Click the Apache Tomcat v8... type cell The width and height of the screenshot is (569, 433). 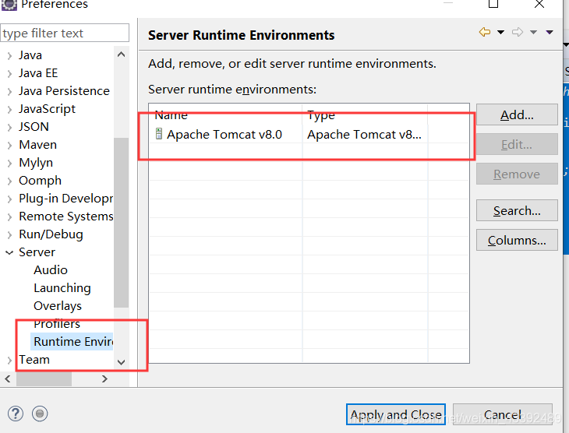[364, 135]
